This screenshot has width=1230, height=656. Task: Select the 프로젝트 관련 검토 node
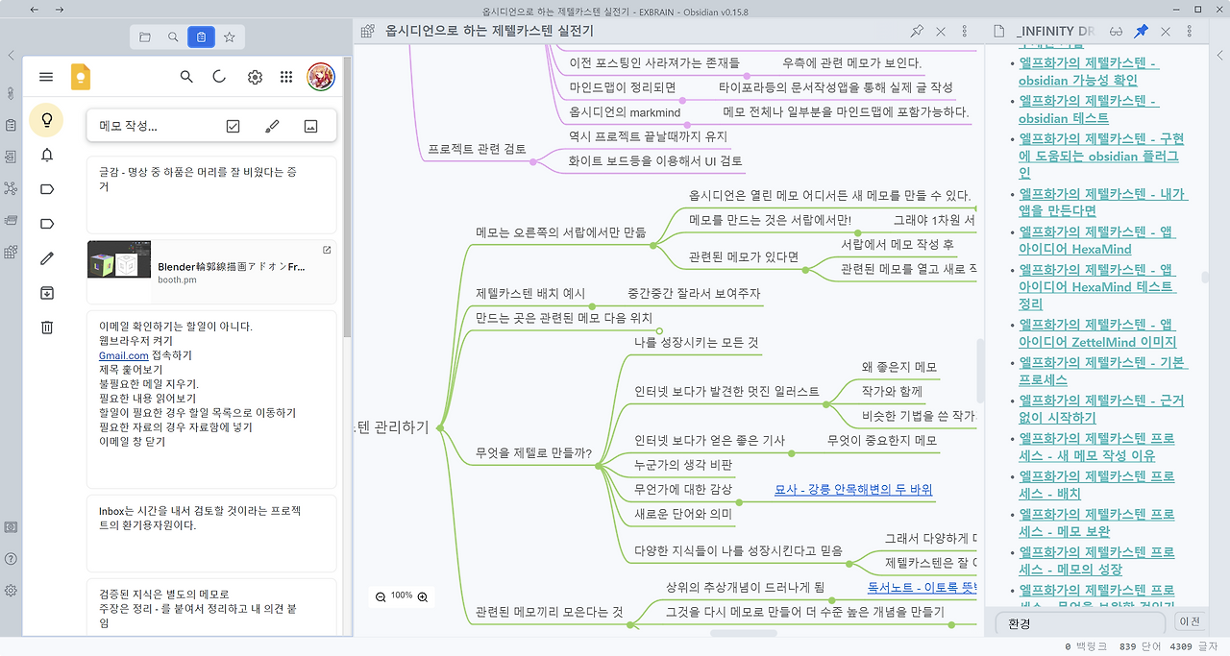[477, 149]
